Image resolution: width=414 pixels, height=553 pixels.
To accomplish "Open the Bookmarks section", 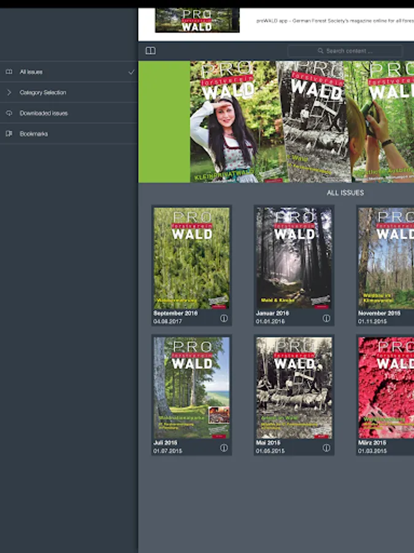I will [69, 134].
